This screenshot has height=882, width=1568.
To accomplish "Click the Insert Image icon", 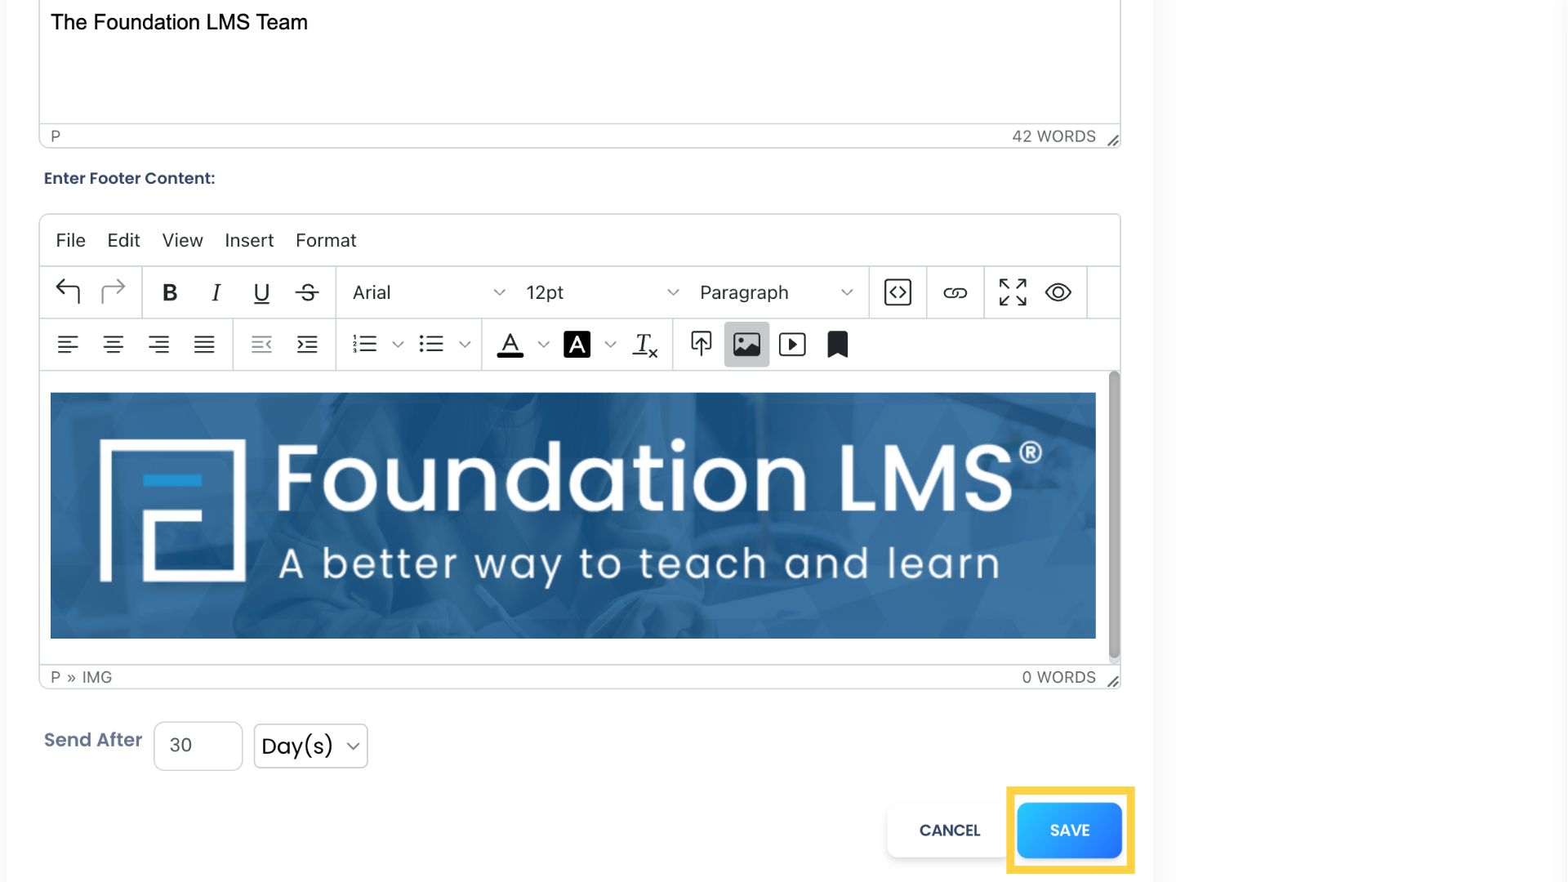I will pos(746,345).
